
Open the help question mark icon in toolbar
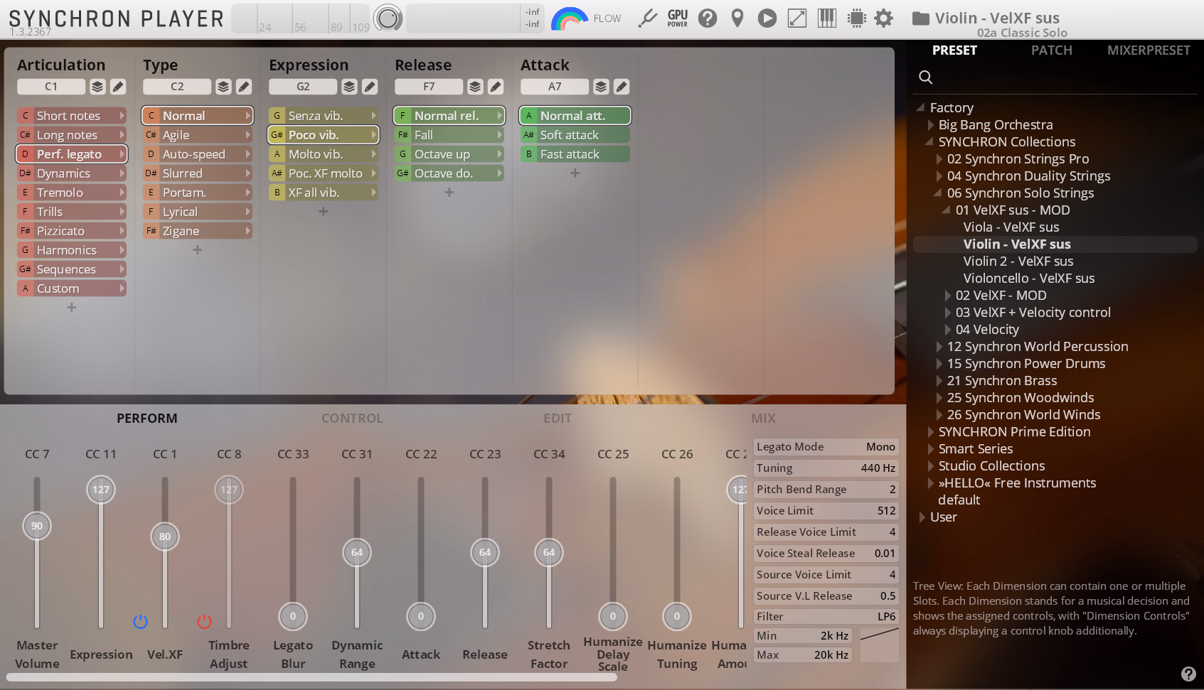pos(708,18)
